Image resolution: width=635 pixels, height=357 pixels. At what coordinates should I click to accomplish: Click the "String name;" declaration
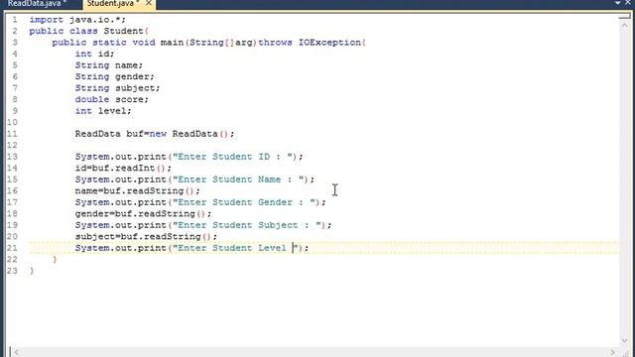click(108, 65)
